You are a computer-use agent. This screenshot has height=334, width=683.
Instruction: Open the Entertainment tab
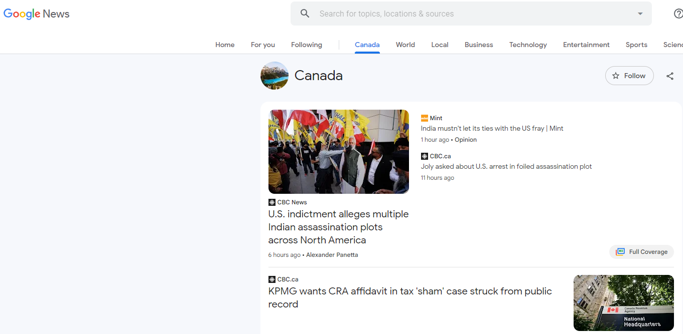pyautogui.click(x=586, y=45)
